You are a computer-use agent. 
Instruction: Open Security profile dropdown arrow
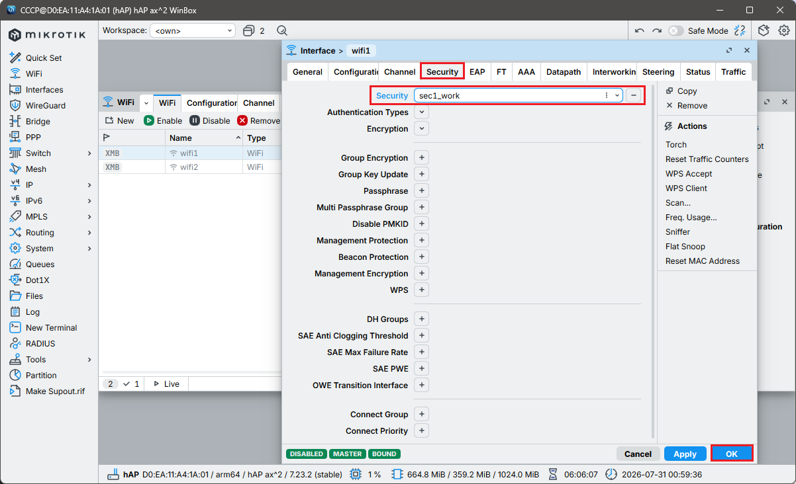coord(617,95)
